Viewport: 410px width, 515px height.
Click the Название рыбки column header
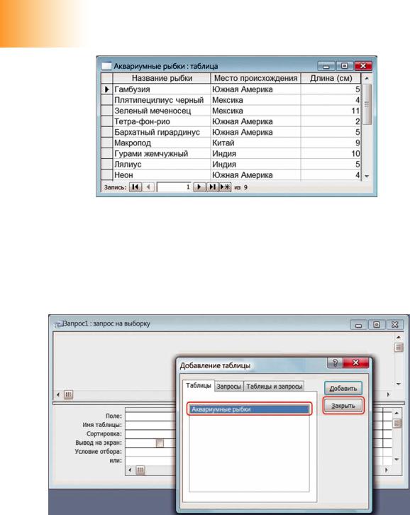pyautogui.click(x=162, y=78)
